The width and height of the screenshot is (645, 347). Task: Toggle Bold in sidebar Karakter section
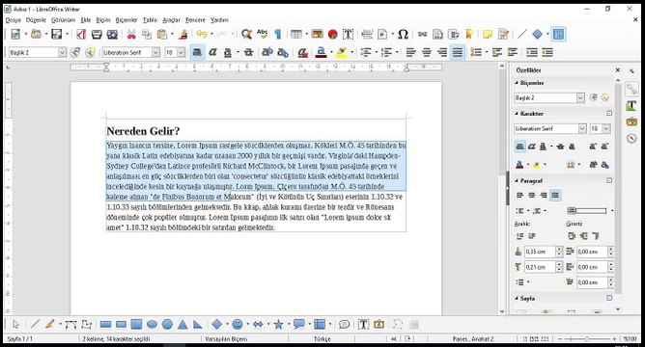point(519,147)
